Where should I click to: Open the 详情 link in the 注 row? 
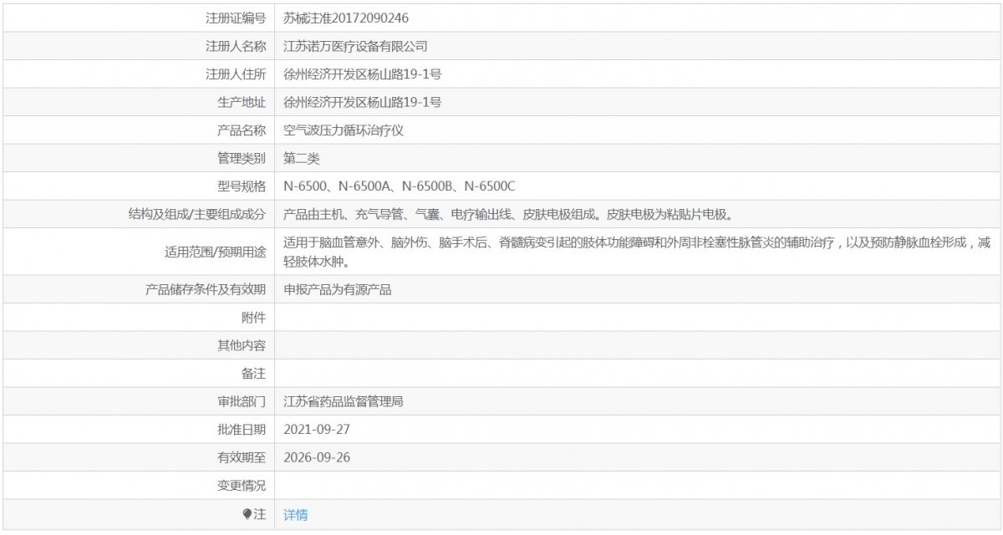[x=296, y=515]
